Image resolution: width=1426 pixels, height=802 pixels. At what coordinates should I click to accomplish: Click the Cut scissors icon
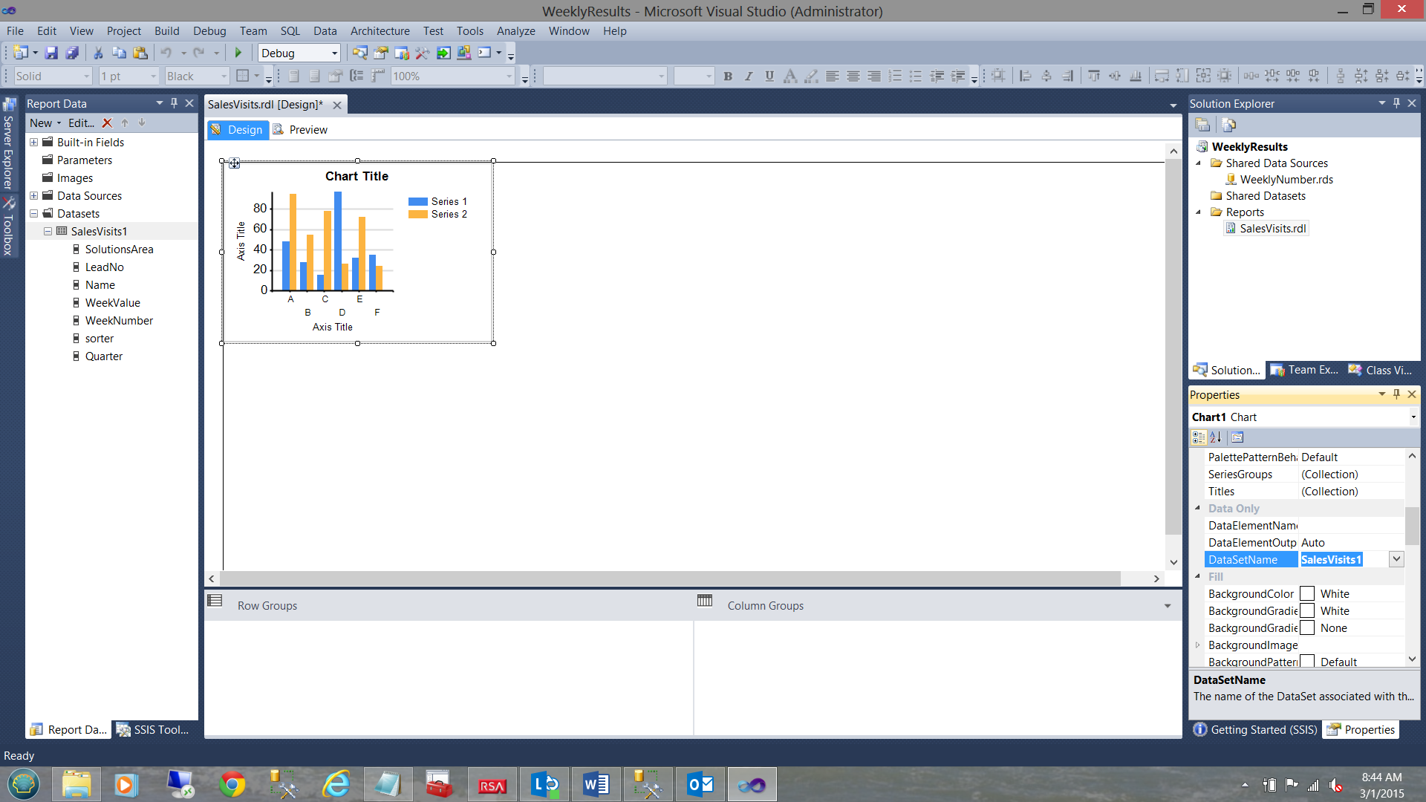pyautogui.click(x=97, y=53)
